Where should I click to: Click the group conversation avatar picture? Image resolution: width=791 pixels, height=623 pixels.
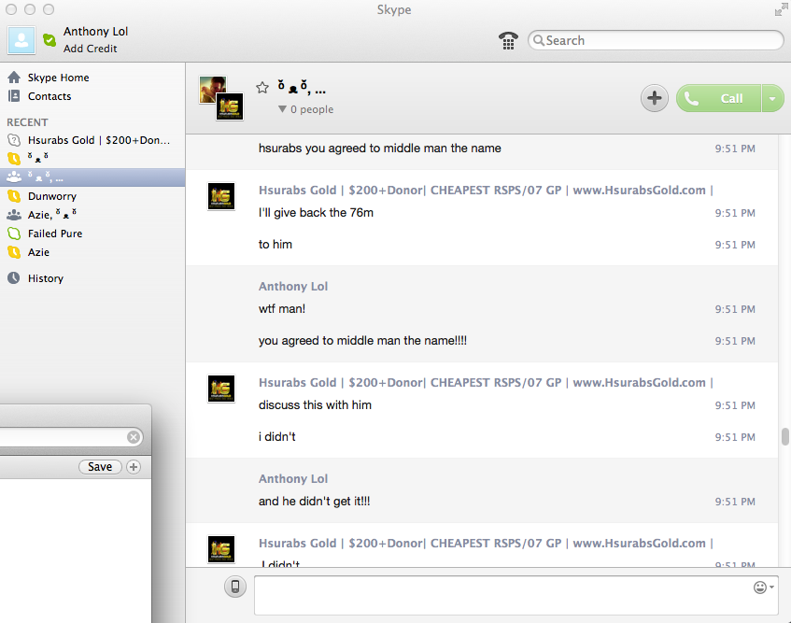tap(221, 98)
